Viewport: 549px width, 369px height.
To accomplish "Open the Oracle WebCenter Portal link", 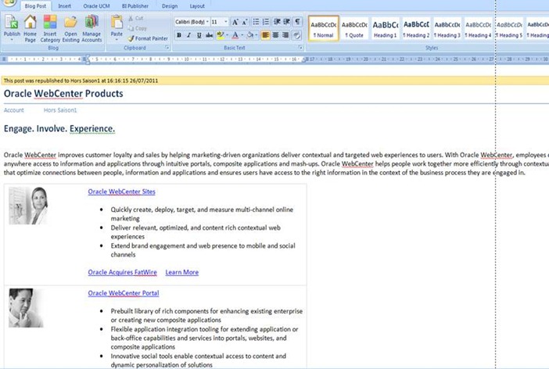I will [124, 293].
